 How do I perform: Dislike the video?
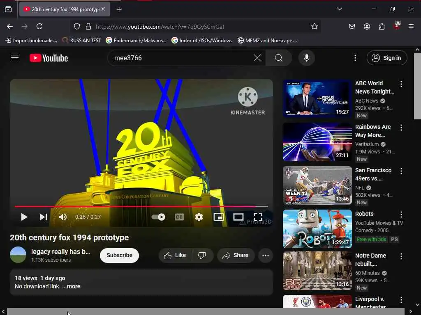(202, 256)
